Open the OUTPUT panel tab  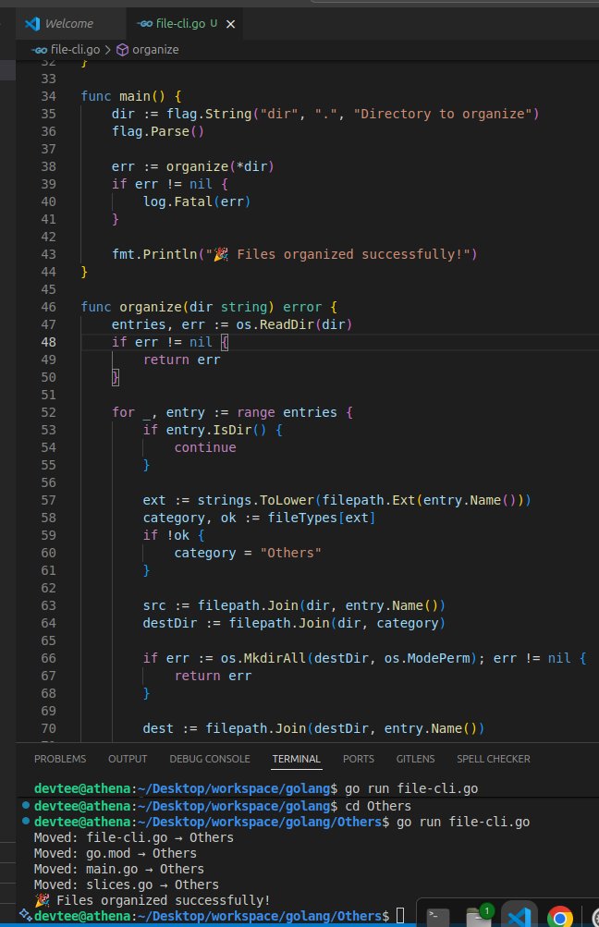128,759
